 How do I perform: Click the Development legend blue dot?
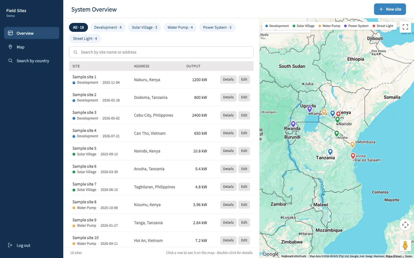pyautogui.click(x=267, y=26)
